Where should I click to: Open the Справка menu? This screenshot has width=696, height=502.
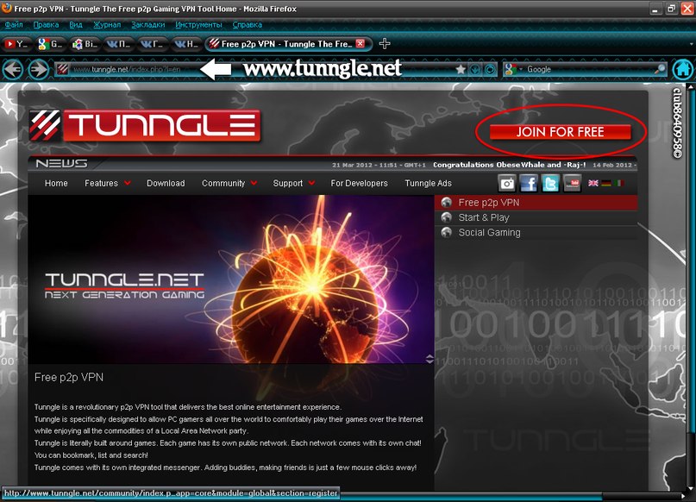(248, 25)
